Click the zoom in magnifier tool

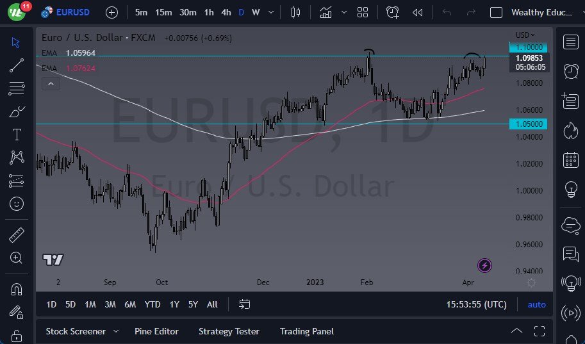[17, 258]
